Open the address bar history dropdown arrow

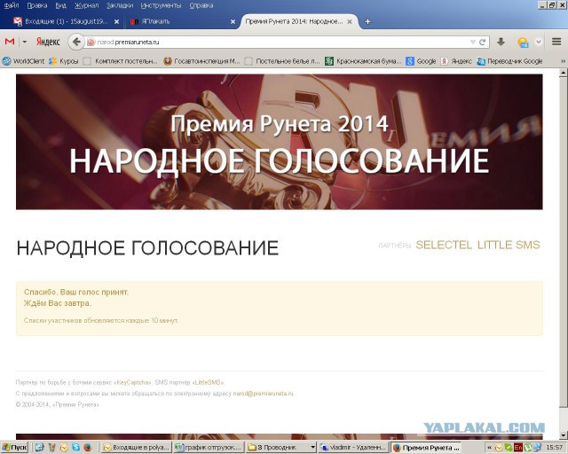click(x=472, y=43)
